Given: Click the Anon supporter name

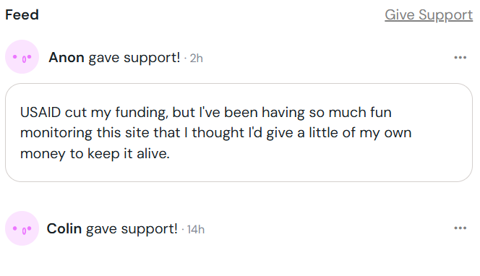Looking at the screenshot, I should click(x=67, y=58).
